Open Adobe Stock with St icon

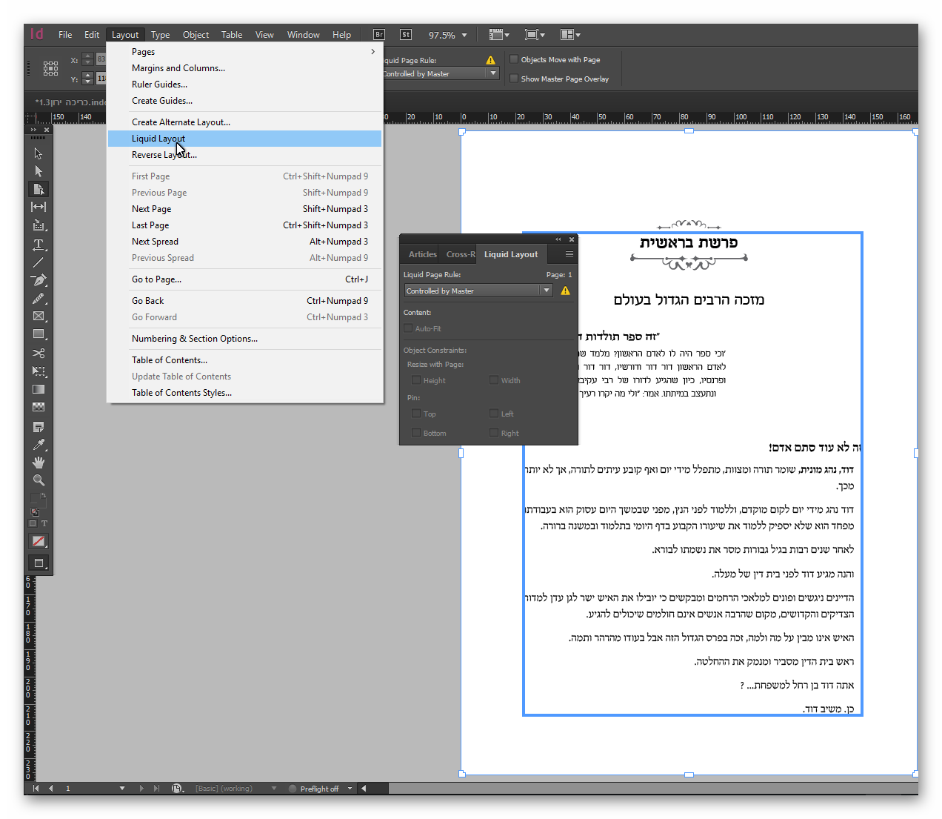click(x=406, y=34)
